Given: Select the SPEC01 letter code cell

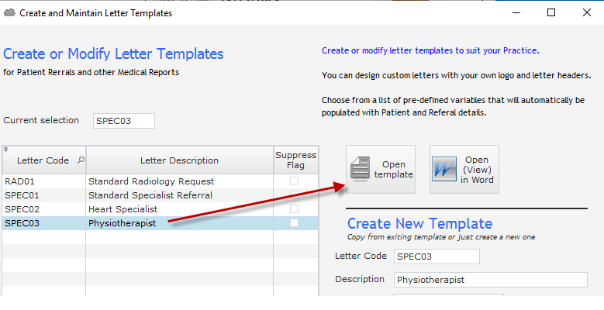Looking at the screenshot, I should point(44,195).
